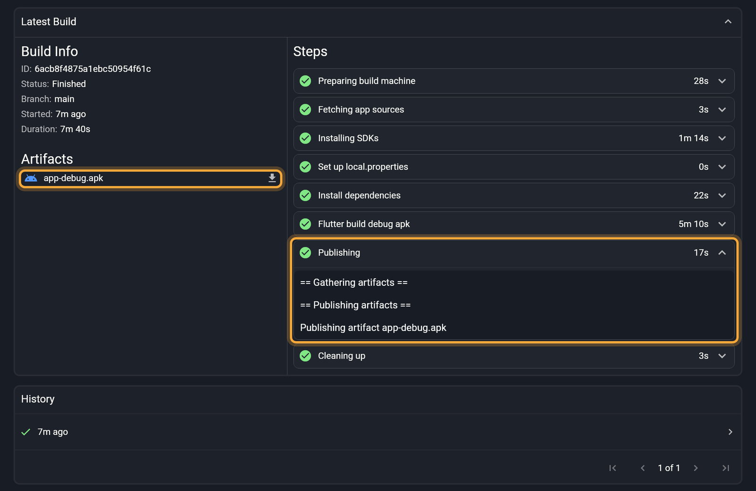Collapse the Latest Build panel
Screen dimensions: 756x491
728,22
